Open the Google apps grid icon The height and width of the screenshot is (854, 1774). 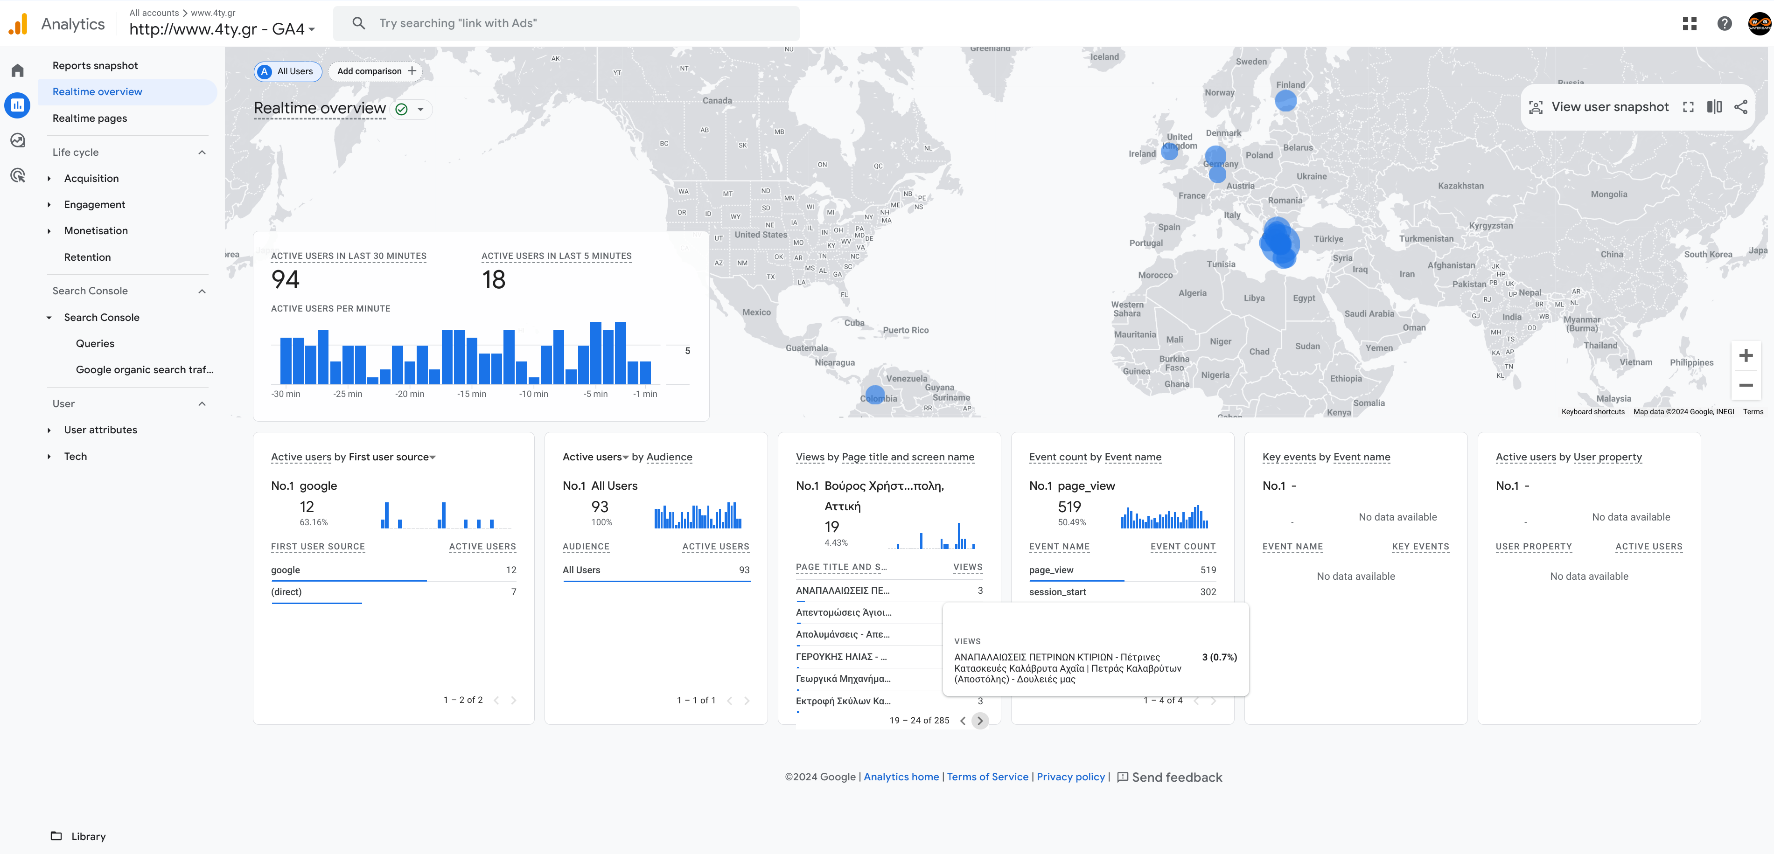point(1689,23)
